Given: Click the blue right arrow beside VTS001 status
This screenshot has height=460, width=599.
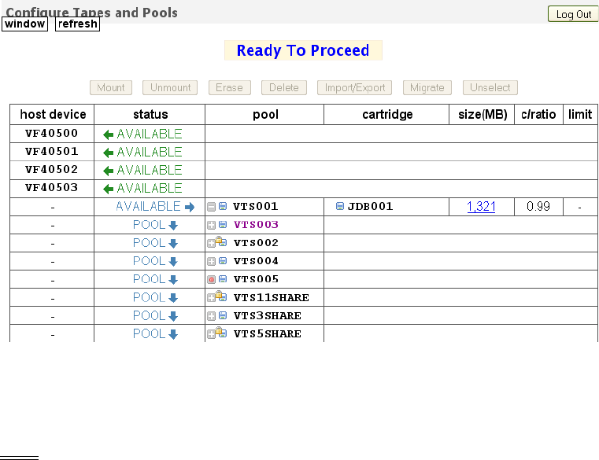Looking at the screenshot, I should coord(190,207).
